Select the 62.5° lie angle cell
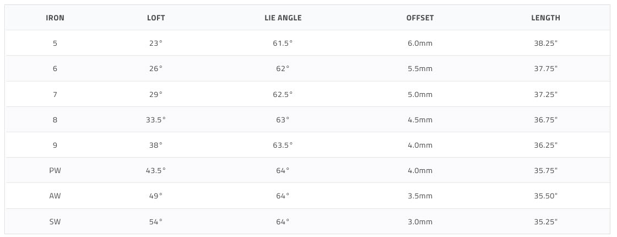The height and width of the screenshot is (237, 617). pos(283,94)
